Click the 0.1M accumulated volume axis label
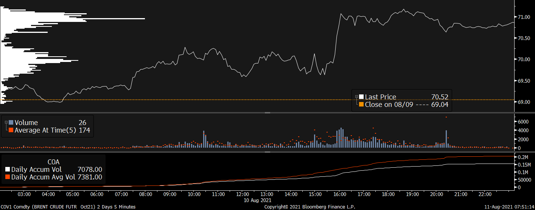The width and height of the screenshot is (535, 210). point(523,172)
